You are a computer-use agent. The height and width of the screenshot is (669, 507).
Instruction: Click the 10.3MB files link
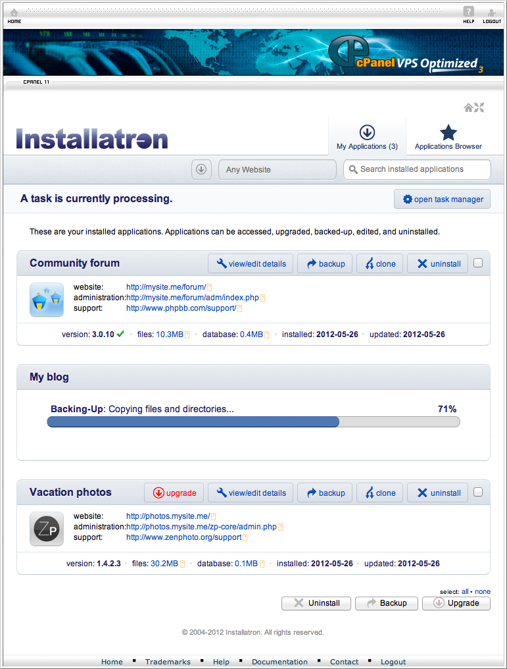[x=170, y=334]
